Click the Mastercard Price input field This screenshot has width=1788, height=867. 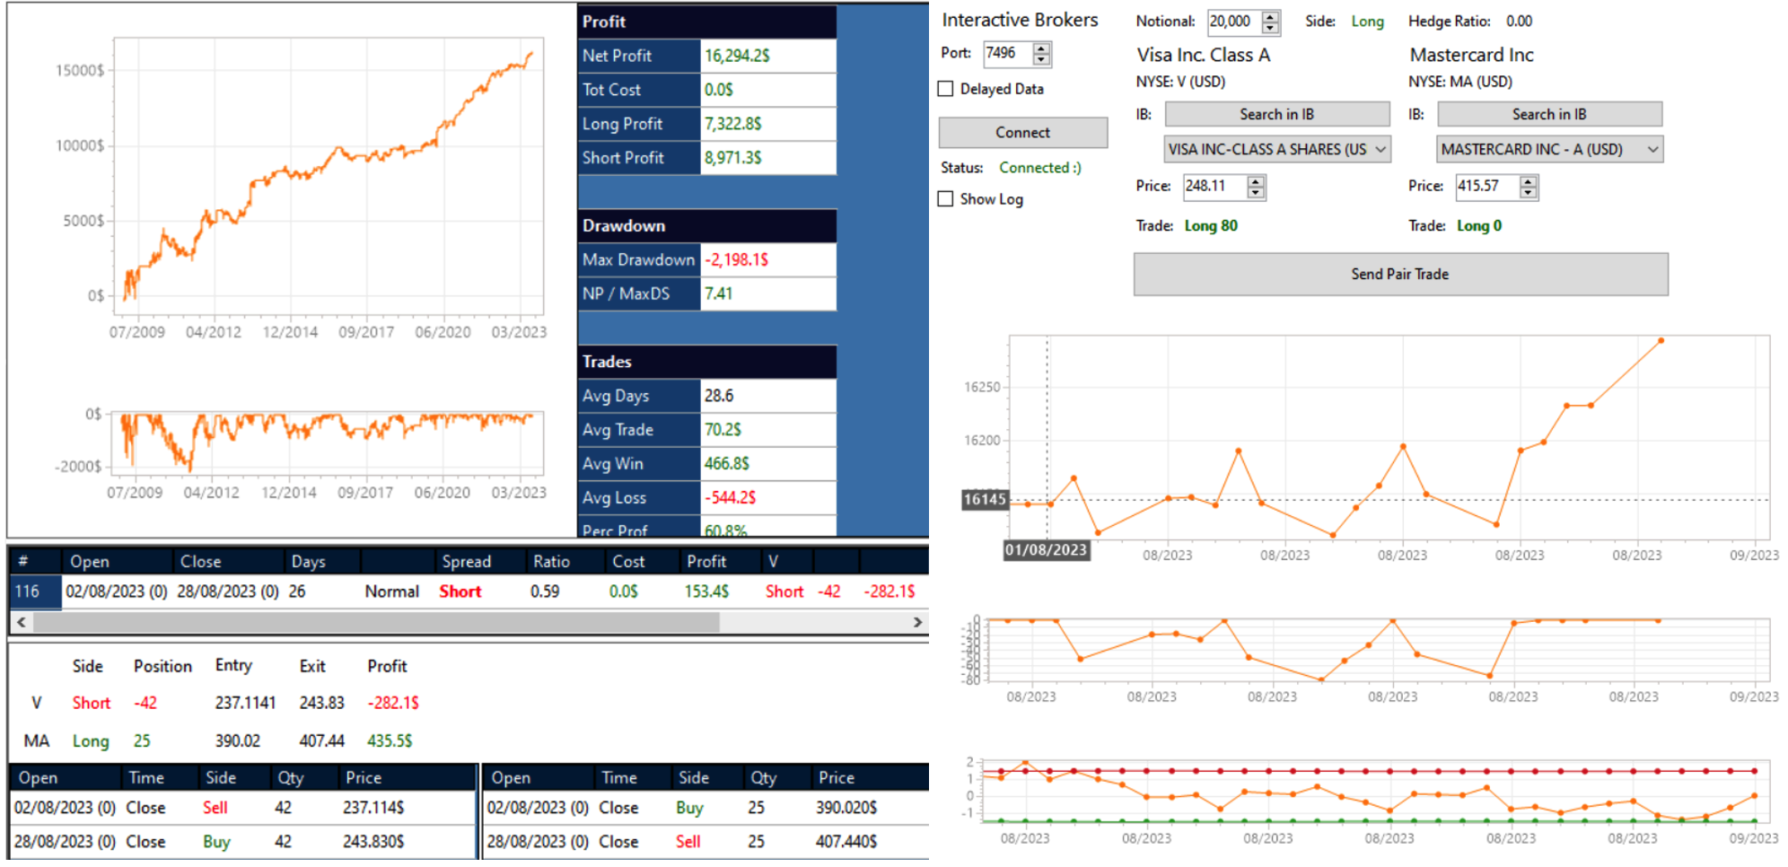[x=1487, y=187]
